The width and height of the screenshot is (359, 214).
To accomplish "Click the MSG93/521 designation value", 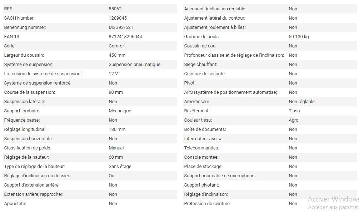I will pyautogui.click(x=121, y=27).
